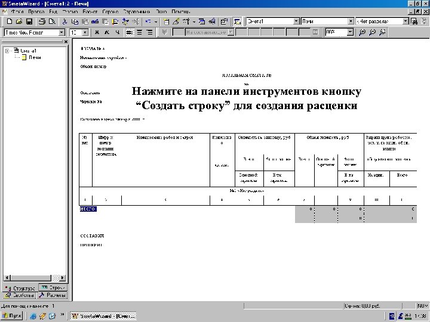Click the Paste clipboard icon
The height and width of the screenshot is (322, 430).
tap(85, 21)
